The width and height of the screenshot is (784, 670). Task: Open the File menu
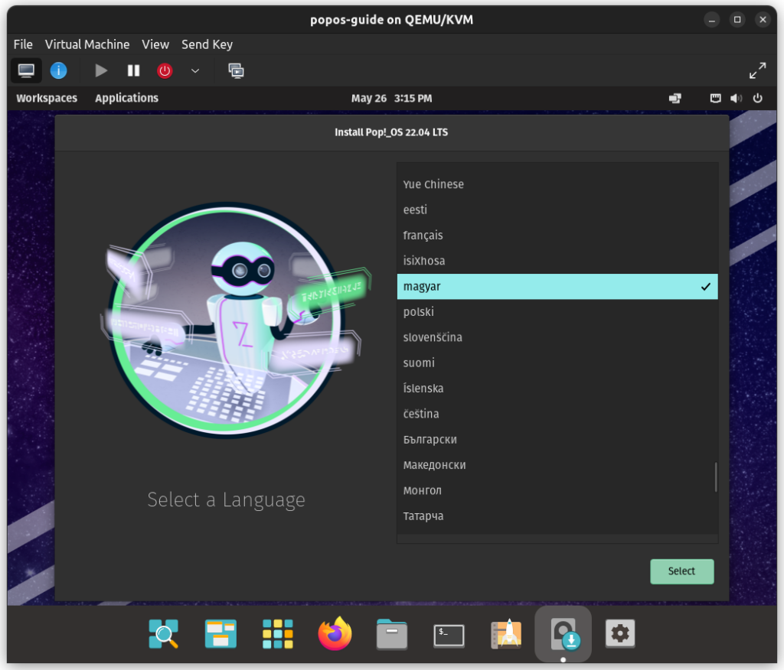[x=23, y=44]
